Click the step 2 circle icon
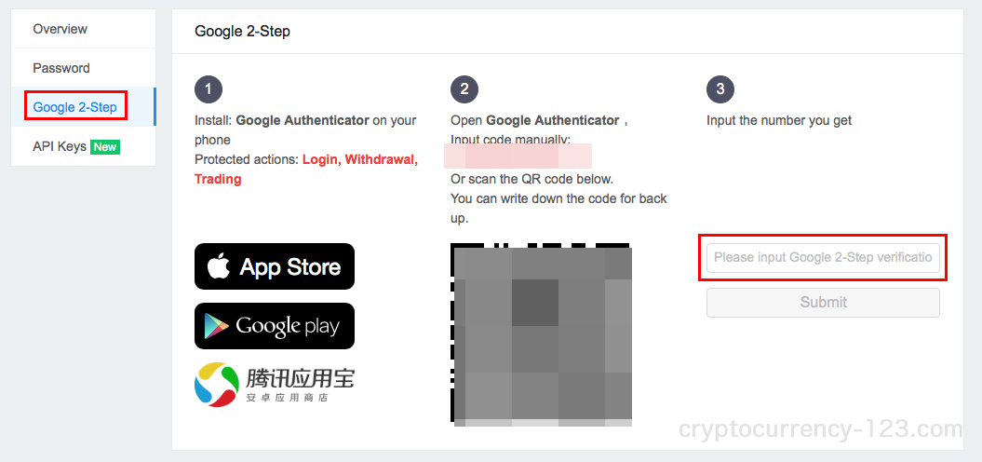 [x=464, y=89]
